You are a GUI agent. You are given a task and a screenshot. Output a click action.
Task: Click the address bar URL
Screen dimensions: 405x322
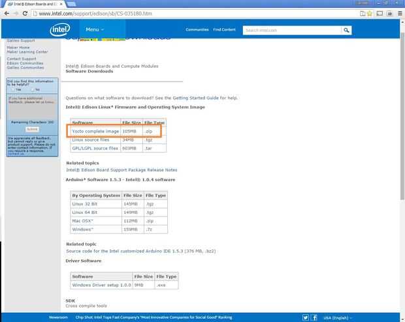click(95, 14)
